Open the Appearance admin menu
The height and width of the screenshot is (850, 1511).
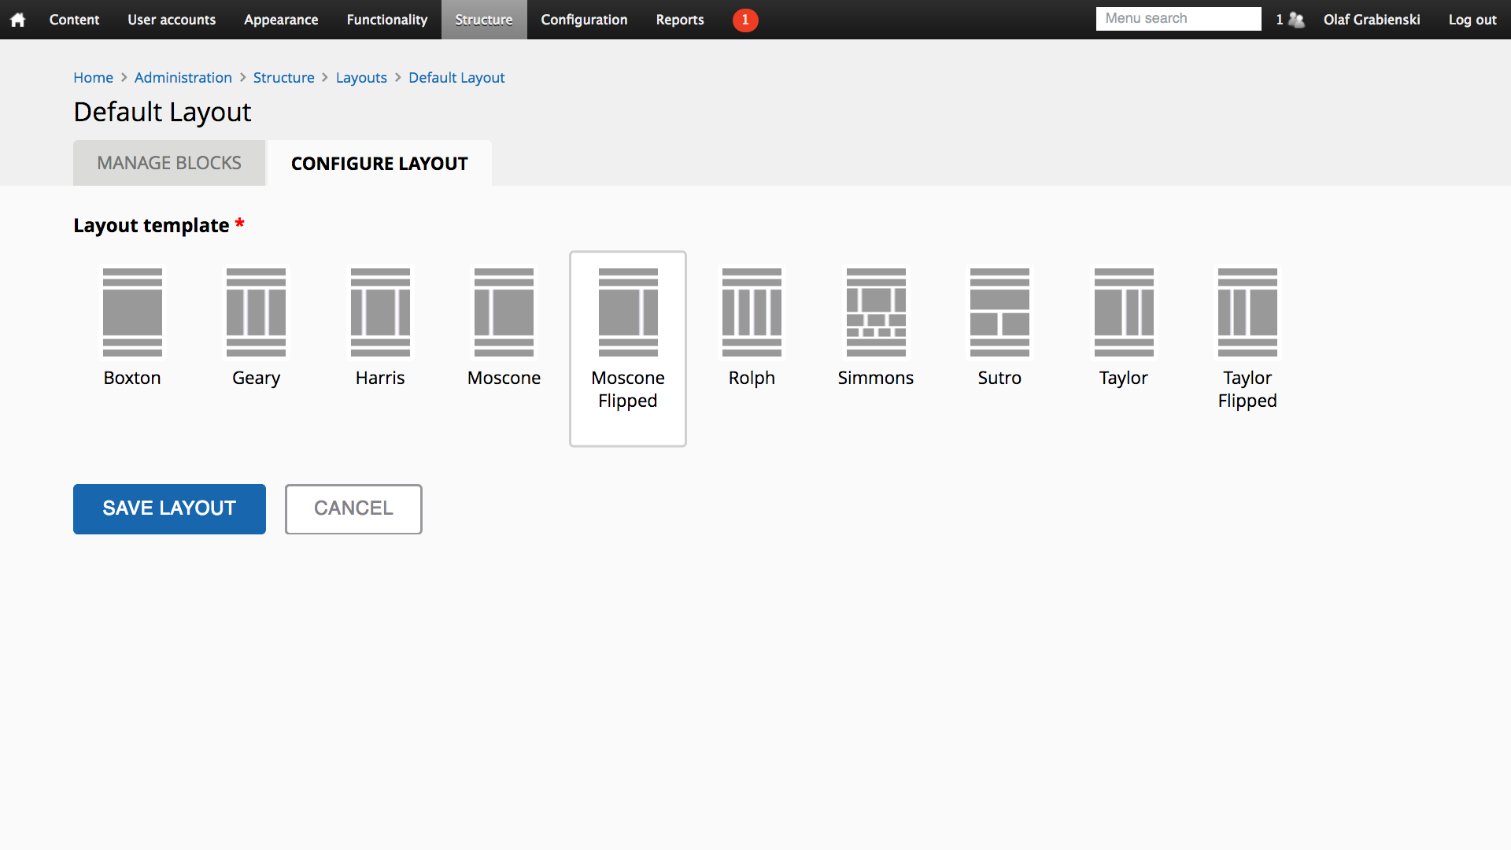pyautogui.click(x=281, y=20)
